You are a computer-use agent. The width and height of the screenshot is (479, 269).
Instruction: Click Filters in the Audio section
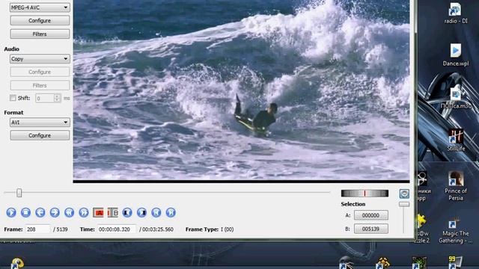coord(40,85)
